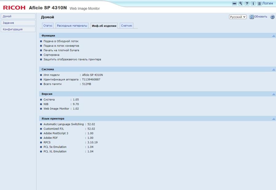276x190 pixels.
Task: Click the model name value Aficio SP 4310N
Action: point(92,75)
